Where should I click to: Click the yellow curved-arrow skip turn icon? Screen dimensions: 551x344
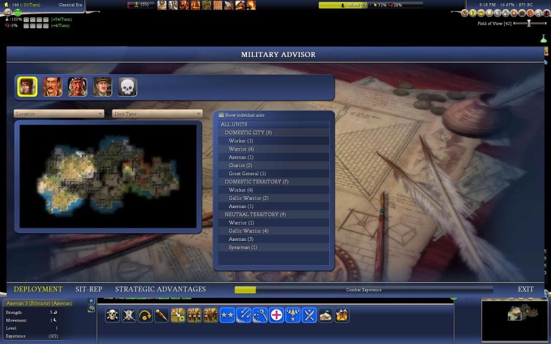145,315
